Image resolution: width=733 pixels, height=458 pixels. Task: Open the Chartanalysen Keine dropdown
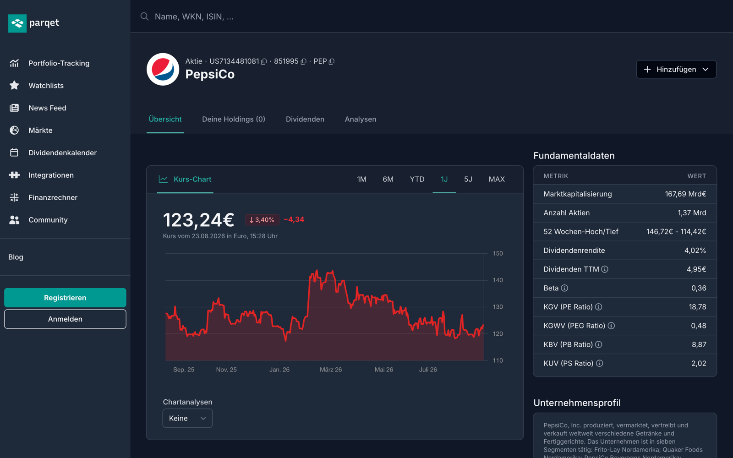point(187,418)
